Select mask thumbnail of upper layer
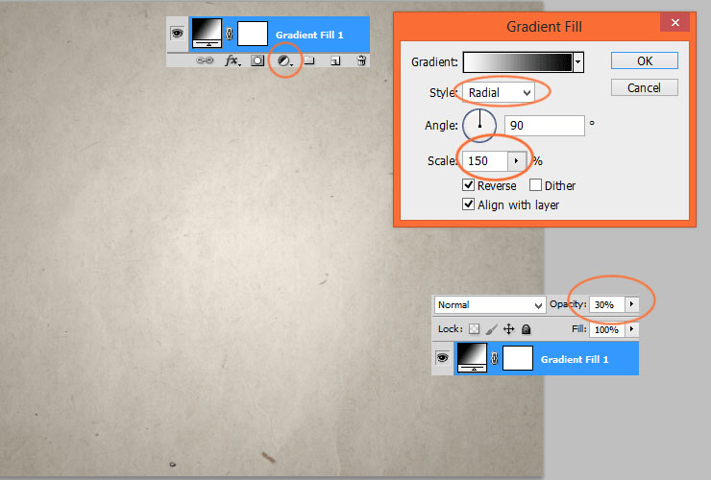The height and width of the screenshot is (480, 711). coord(252,34)
